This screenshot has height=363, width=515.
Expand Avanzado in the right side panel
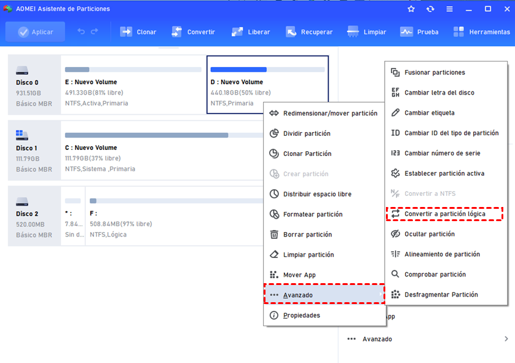(427, 339)
